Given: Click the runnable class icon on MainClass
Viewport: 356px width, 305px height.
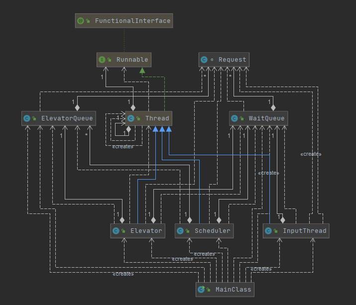Looking at the screenshot, I should pos(201,290).
